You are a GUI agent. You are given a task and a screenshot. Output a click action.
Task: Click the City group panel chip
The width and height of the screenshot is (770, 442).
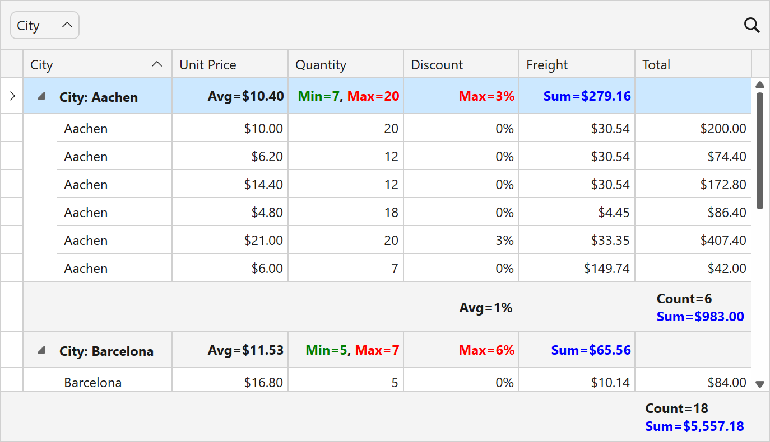pos(45,25)
